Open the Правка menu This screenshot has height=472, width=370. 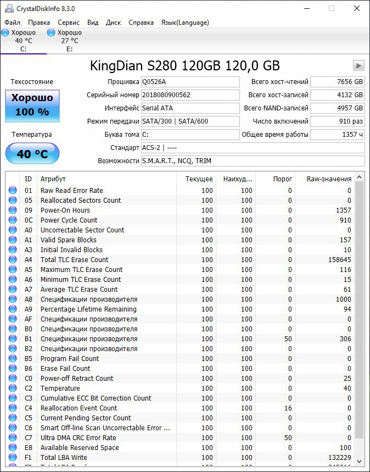pyautogui.click(x=39, y=23)
